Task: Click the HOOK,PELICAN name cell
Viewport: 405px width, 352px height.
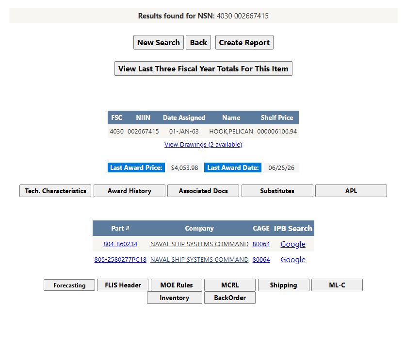Action: [x=231, y=132]
